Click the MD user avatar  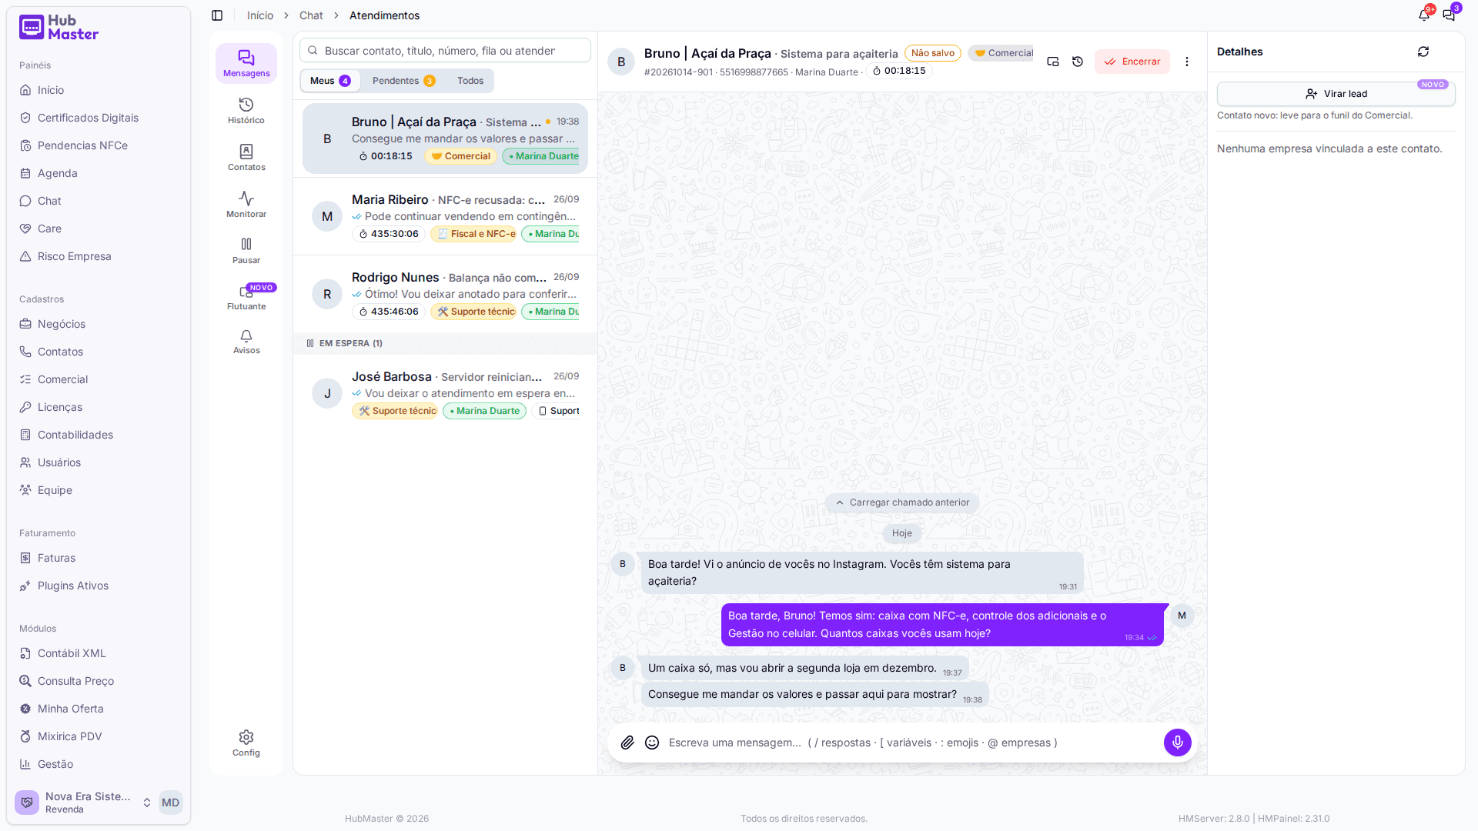pos(170,803)
